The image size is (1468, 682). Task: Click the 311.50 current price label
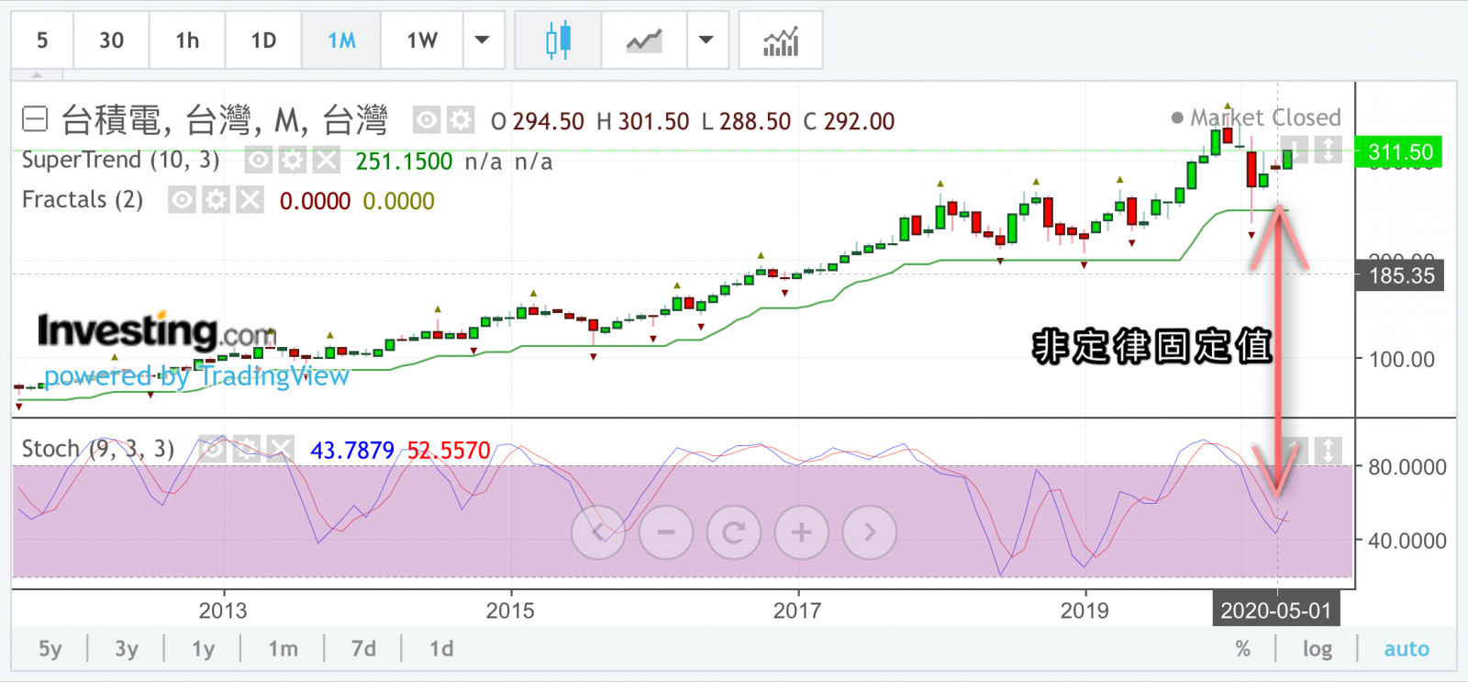tap(1399, 152)
